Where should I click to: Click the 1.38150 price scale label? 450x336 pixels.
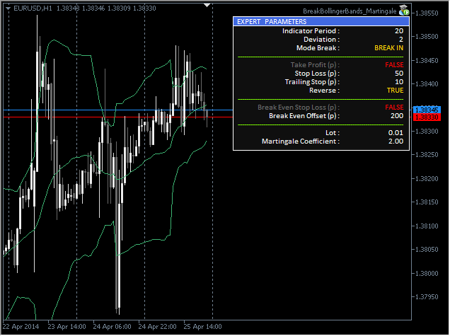click(x=427, y=202)
